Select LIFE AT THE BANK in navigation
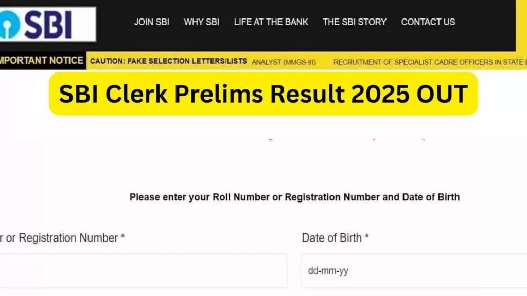The width and height of the screenshot is (527, 296). [x=271, y=22]
